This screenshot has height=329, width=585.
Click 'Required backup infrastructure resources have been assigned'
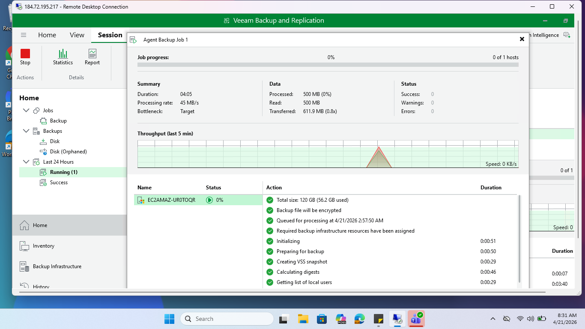[346, 231]
